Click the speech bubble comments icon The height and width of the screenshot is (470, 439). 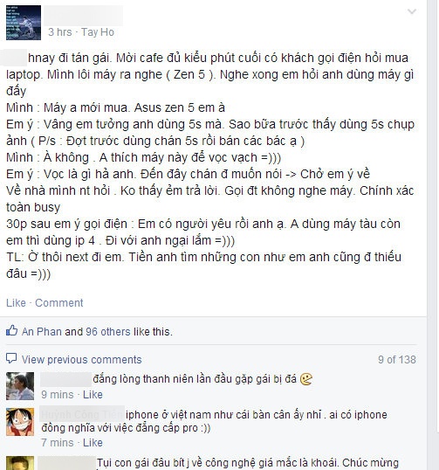pyautogui.click(x=11, y=358)
